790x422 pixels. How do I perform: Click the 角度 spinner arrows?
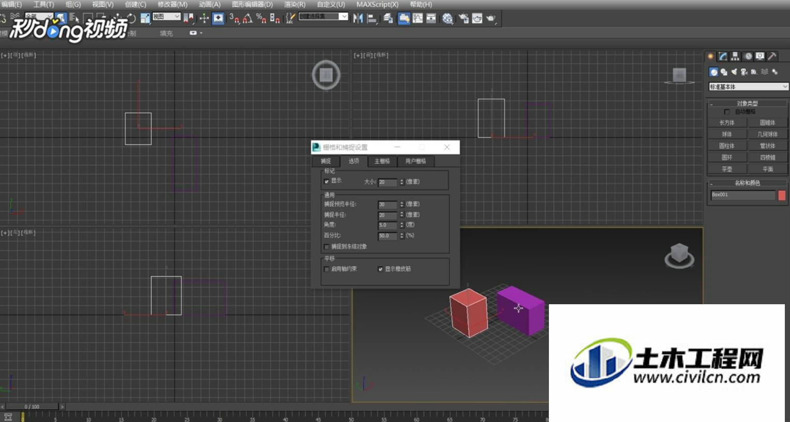[x=401, y=225]
